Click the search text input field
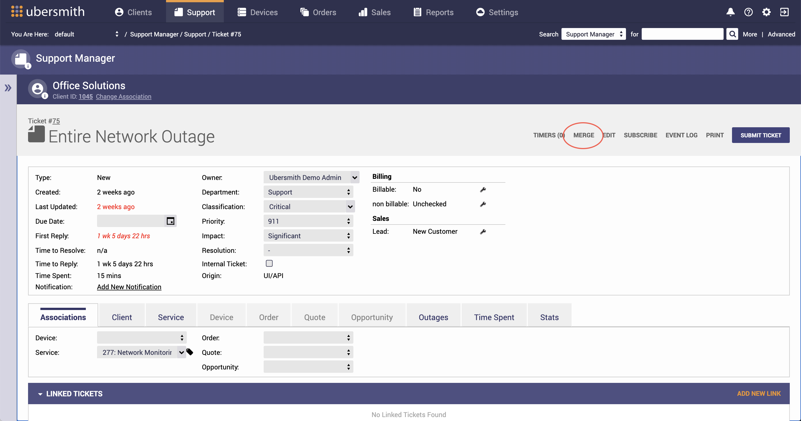 pos(682,34)
